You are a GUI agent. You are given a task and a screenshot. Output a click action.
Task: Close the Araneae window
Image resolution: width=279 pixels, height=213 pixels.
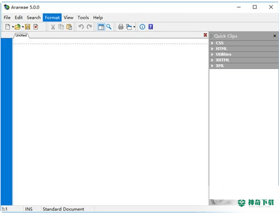tap(271, 7)
